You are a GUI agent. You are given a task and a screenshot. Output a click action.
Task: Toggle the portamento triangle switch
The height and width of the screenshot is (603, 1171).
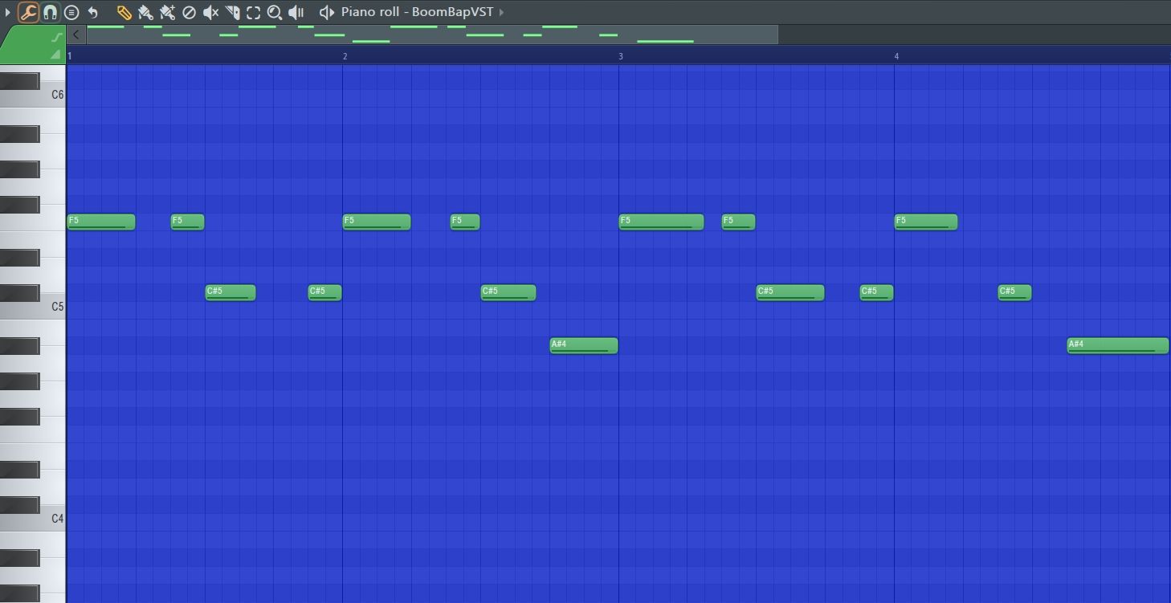[55, 54]
